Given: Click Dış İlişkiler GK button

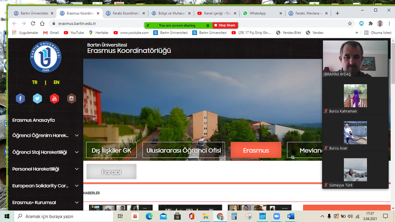Looking at the screenshot, I should (x=111, y=150).
